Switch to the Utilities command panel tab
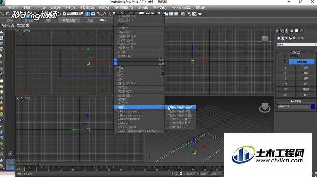The width and height of the screenshot is (317, 177). [x=301, y=31]
